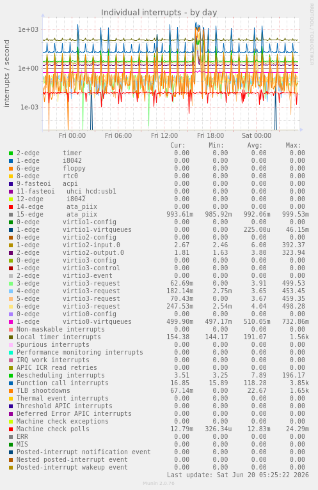
Task: Click the 'Machine check exceptions' legend label
Action: point(63,422)
